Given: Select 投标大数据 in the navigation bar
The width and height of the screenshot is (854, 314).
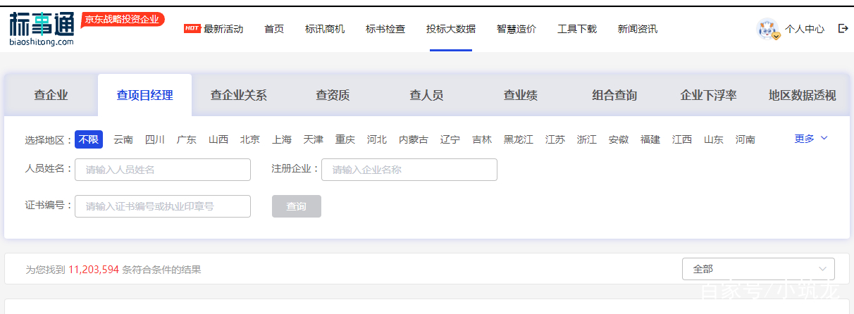Looking at the screenshot, I should [451, 29].
